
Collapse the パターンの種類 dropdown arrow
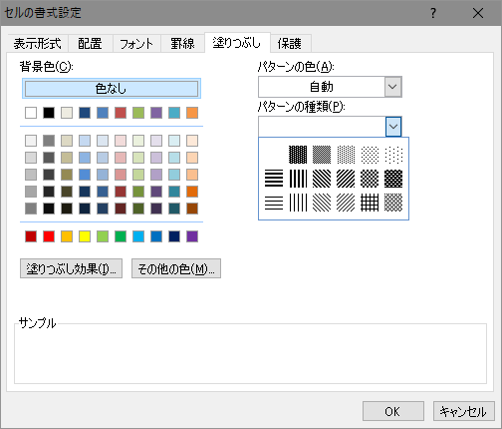click(393, 127)
